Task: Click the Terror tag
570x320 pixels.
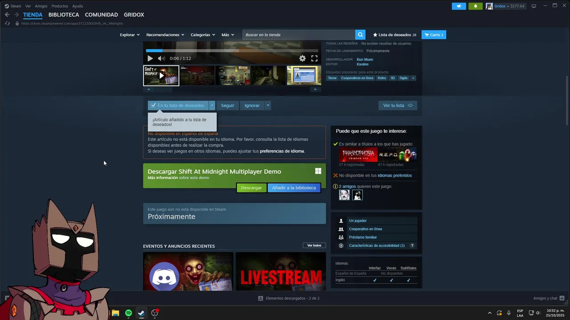Action: click(333, 78)
